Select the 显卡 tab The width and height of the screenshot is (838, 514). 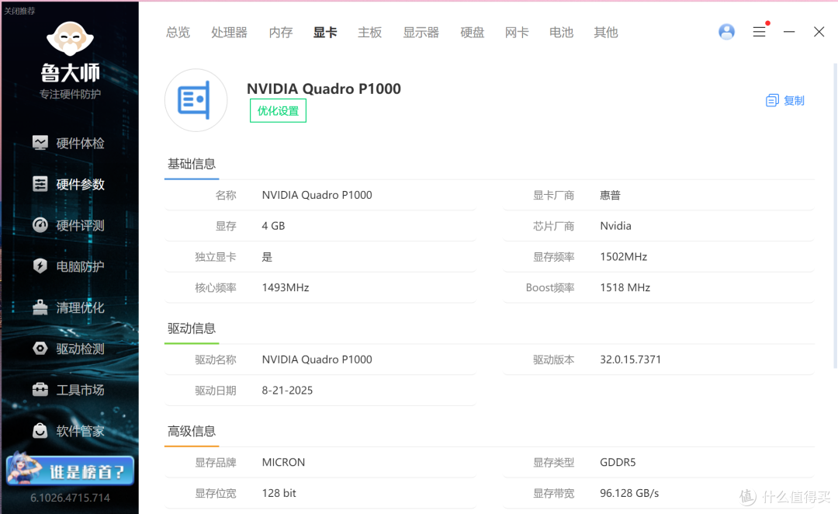point(325,33)
